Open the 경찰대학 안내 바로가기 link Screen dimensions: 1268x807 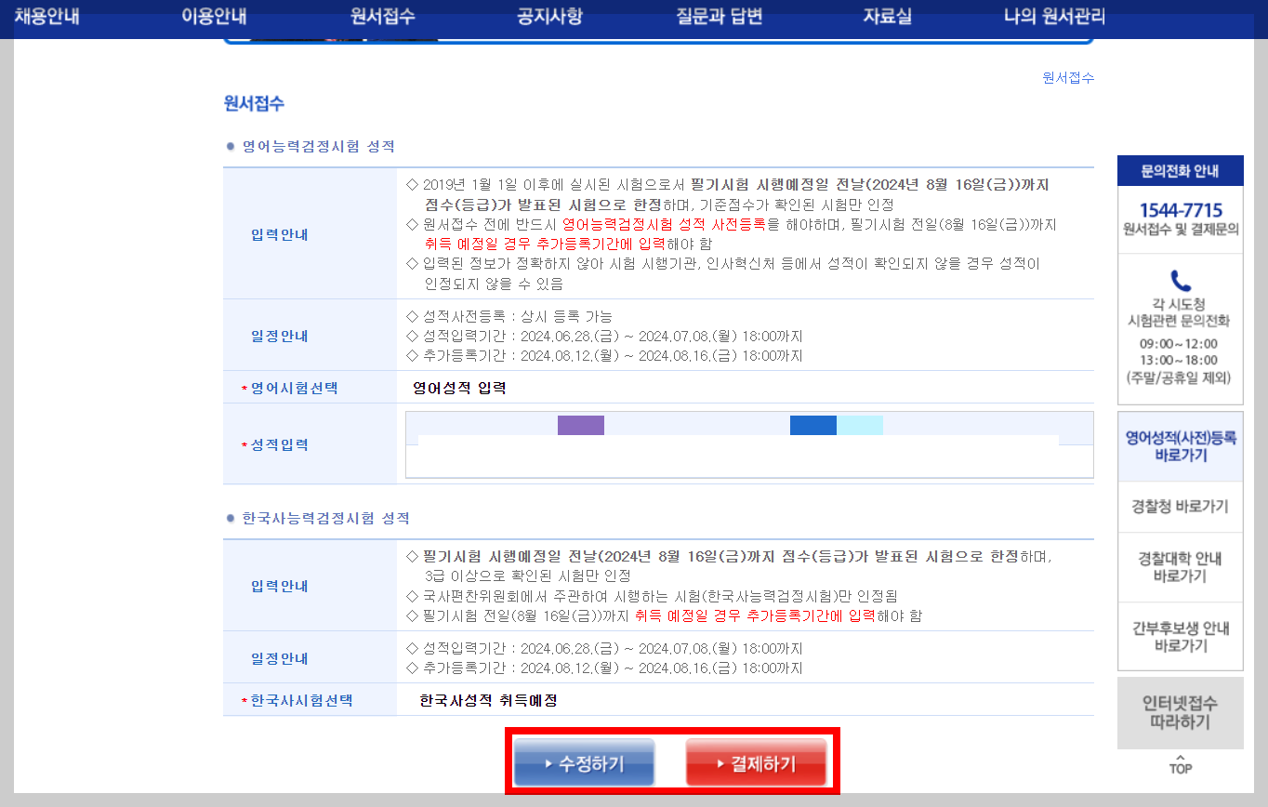tap(1179, 566)
